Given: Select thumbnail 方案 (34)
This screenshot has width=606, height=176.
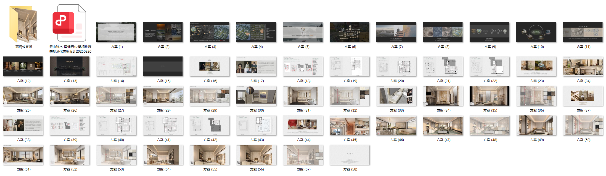Looking at the screenshot, I should 443,96.
